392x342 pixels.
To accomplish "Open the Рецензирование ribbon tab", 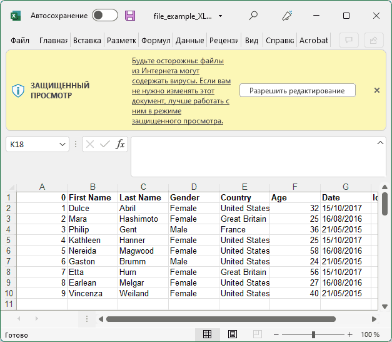I will (224, 40).
